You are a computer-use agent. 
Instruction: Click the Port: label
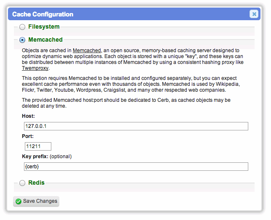click(28, 136)
